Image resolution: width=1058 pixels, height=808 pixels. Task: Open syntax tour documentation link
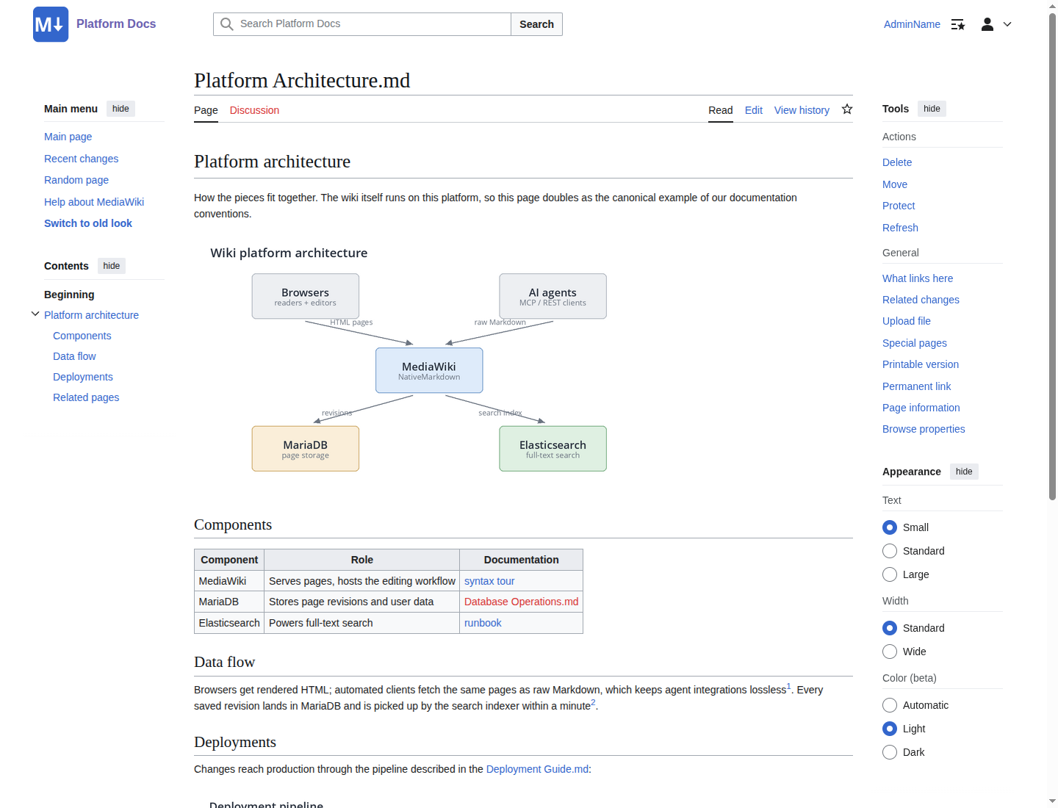(489, 581)
